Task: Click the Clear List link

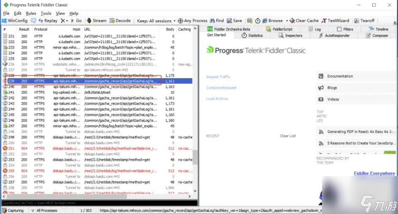Action: [288, 136]
